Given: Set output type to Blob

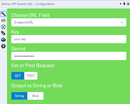Looking at the screenshot, I should [x=36, y=96].
